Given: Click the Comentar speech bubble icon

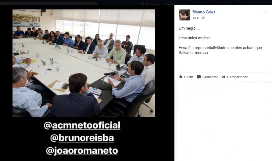Looking at the screenshot, I should pos(199,77).
